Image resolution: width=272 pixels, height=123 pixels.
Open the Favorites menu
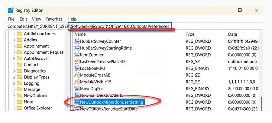[54, 19]
